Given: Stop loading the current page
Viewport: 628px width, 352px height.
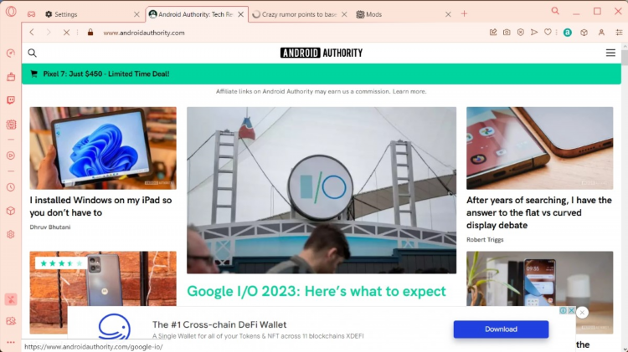Looking at the screenshot, I should 66,33.
